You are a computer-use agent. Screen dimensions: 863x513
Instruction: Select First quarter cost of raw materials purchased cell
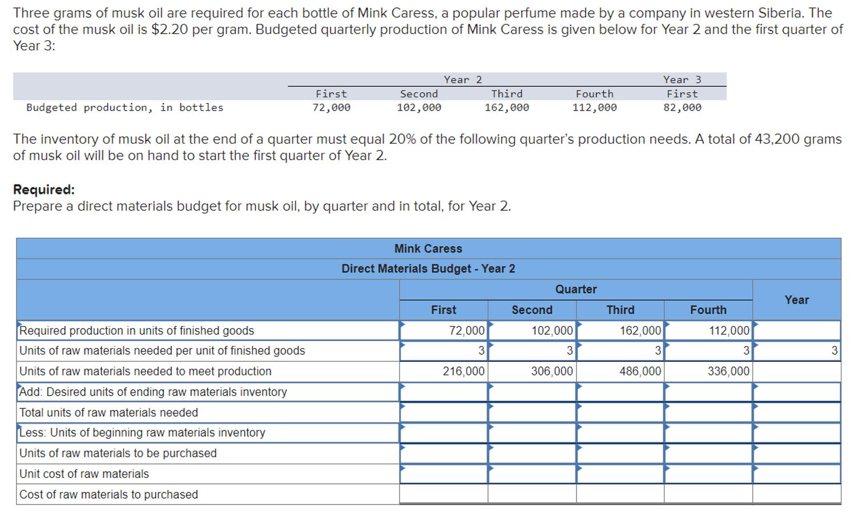443,494
